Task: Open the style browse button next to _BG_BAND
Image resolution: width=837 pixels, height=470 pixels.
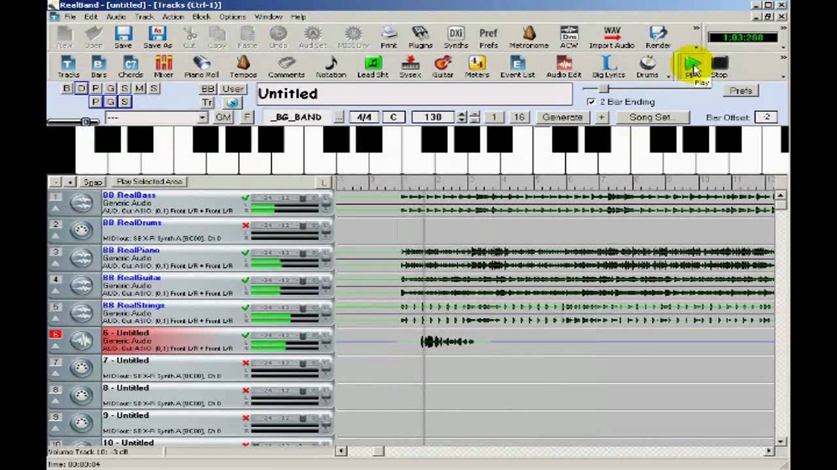Action: click(339, 117)
